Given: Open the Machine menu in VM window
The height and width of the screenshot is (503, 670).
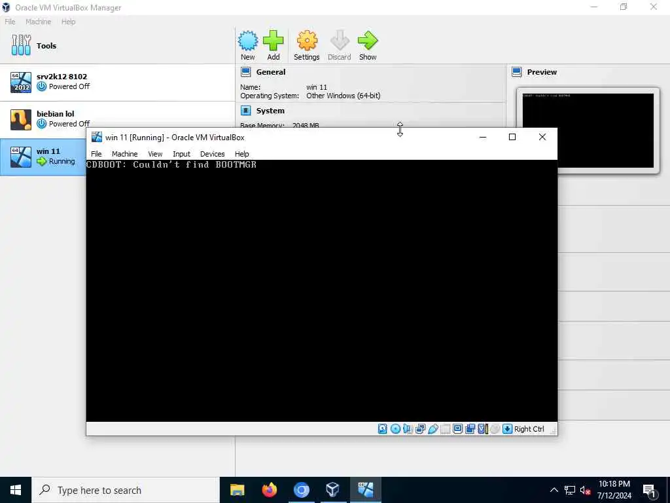Looking at the screenshot, I should pyautogui.click(x=125, y=154).
